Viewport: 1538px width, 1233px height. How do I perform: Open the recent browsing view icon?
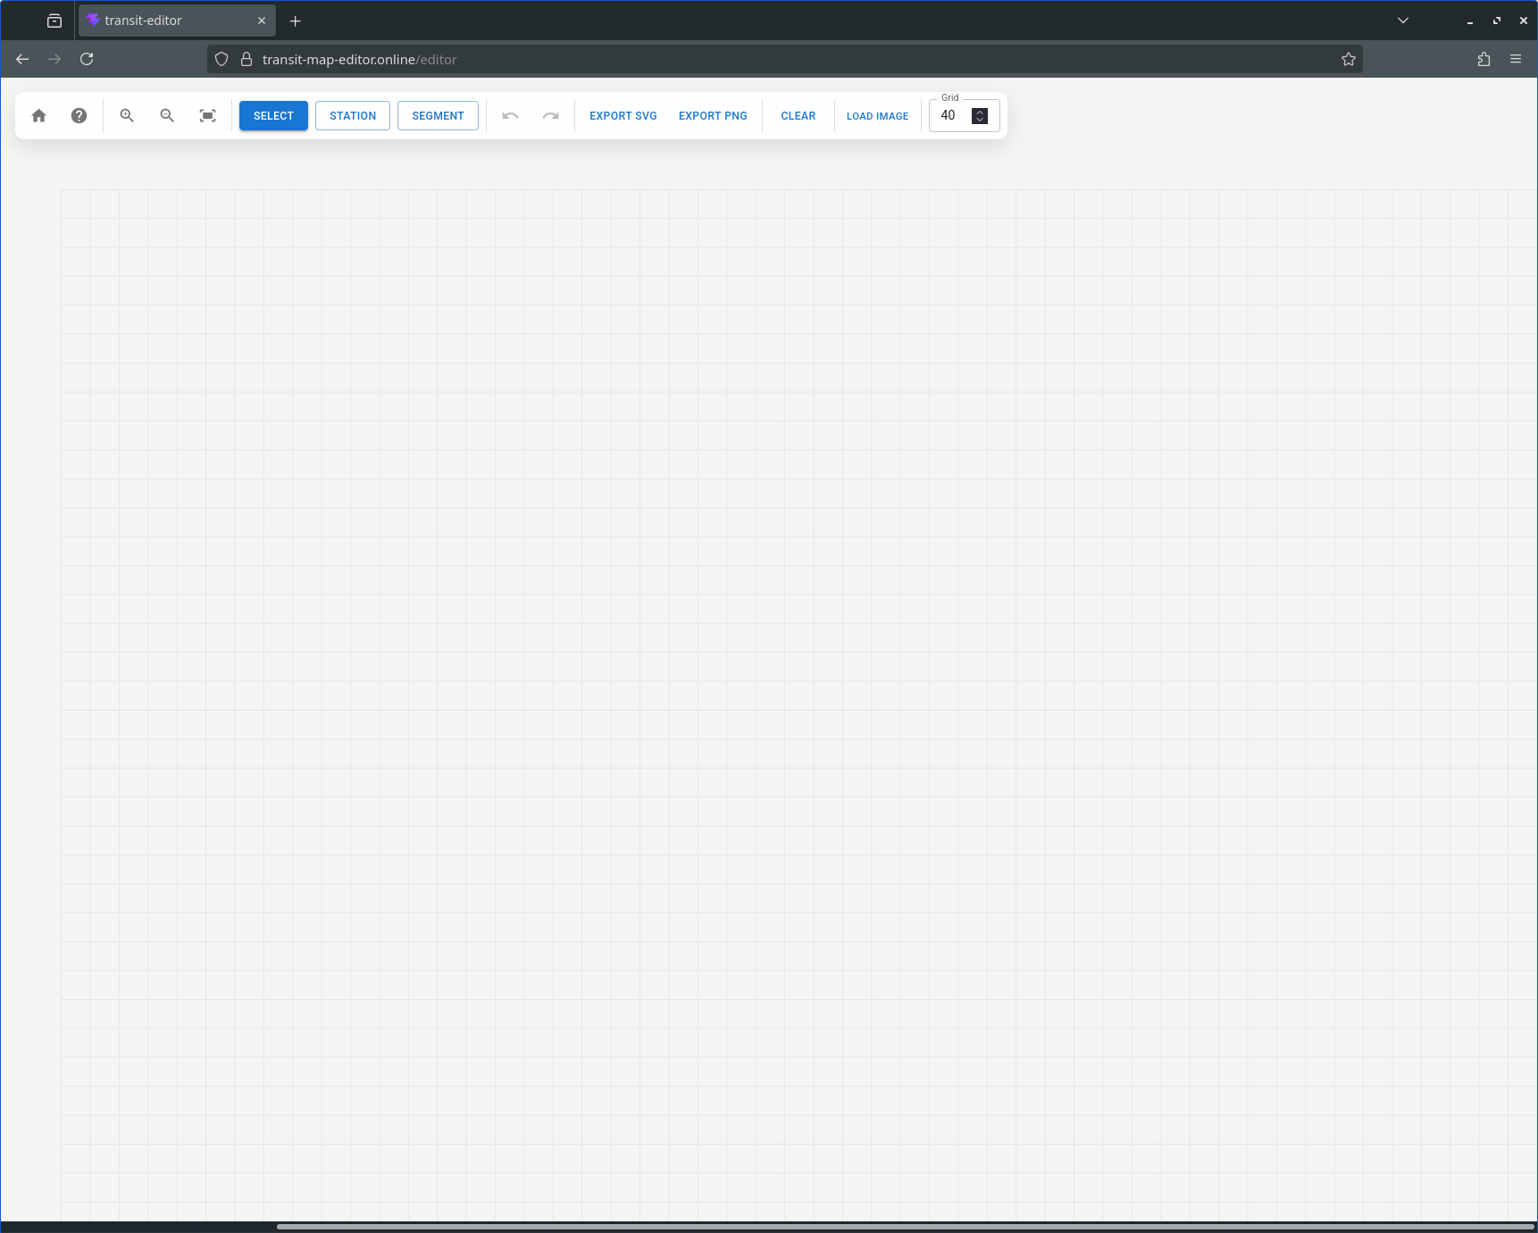point(54,21)
